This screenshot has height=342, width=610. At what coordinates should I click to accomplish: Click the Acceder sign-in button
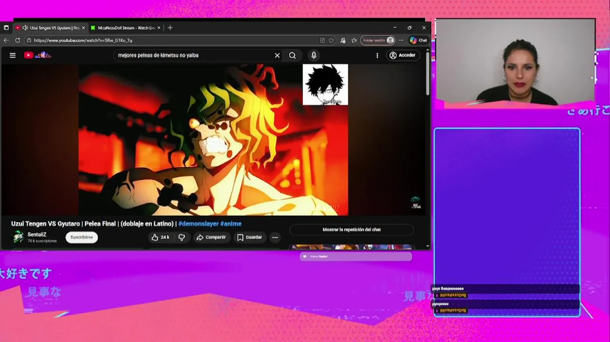click(403, 56)
